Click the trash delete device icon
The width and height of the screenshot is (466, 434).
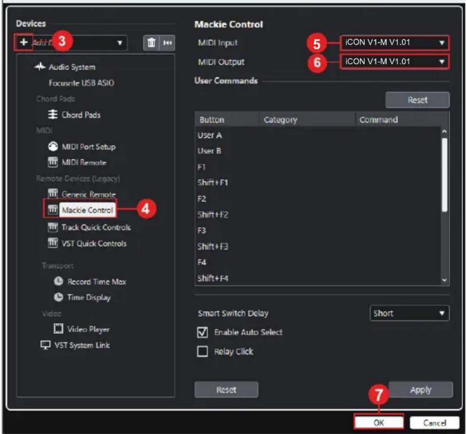point(151,43)
